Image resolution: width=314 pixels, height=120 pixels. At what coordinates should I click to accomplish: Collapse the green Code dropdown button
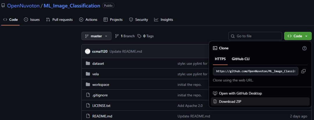298,36
